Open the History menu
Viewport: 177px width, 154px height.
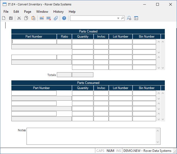58,12
